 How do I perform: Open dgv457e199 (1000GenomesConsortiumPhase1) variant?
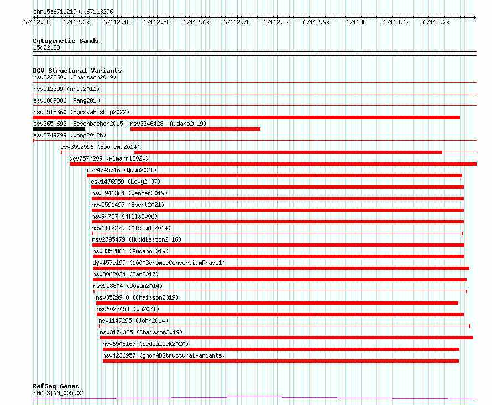[x=159, y=263]
